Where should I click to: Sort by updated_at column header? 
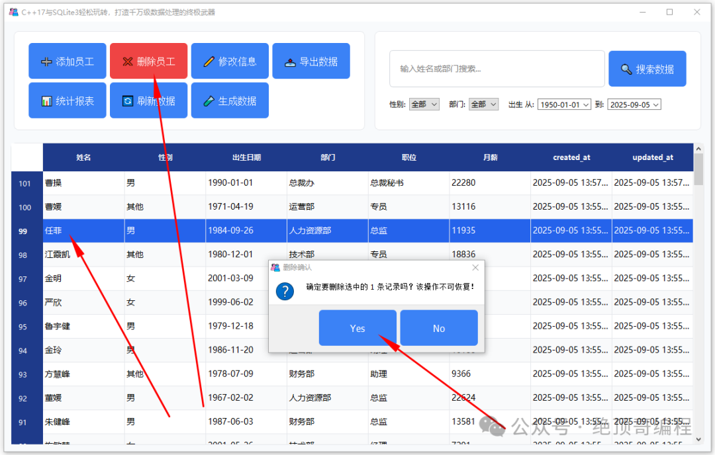click(653, 157)
